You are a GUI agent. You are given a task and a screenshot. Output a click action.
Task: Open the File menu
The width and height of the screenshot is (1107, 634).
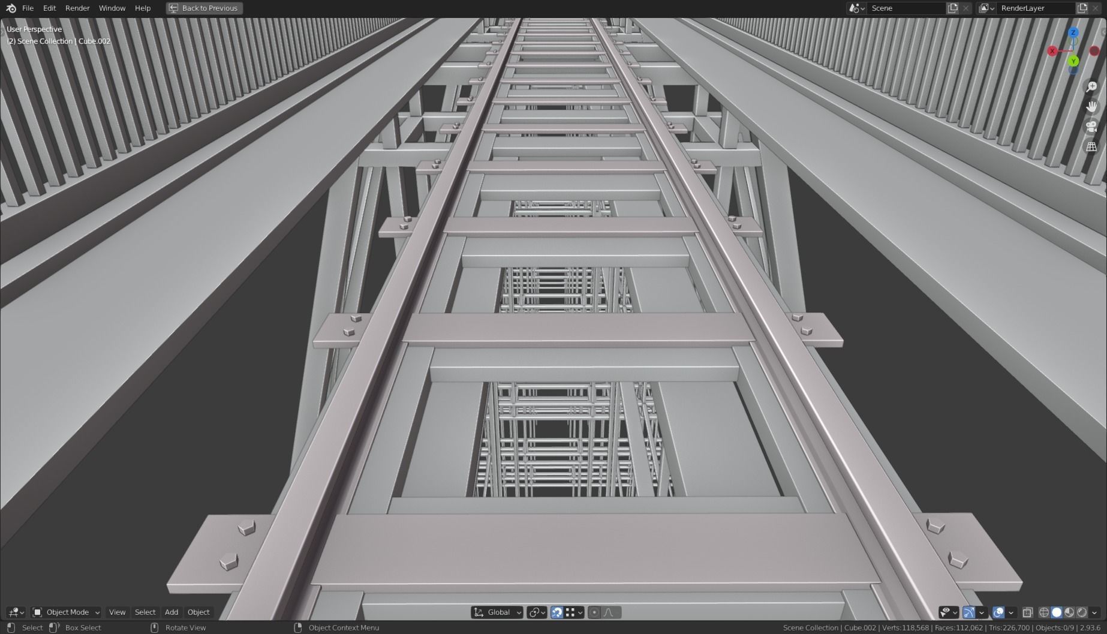click(x=28, y=8)
